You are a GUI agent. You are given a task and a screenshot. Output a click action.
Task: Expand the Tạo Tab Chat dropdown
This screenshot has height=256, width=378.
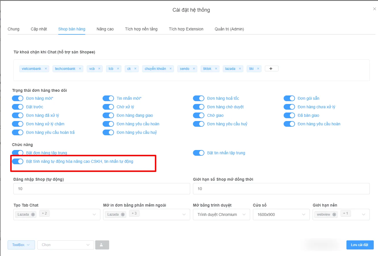click(57, 215)
